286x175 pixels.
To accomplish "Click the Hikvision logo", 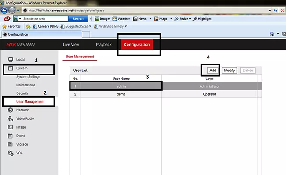I will click(x=20, y=45).
